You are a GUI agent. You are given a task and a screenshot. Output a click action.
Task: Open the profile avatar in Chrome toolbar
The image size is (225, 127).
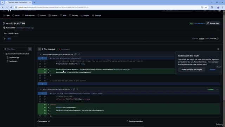[218, 7]
